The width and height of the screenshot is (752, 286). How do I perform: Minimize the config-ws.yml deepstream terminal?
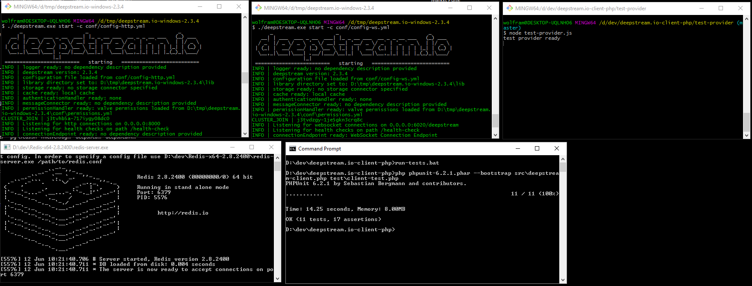point(450,8)
